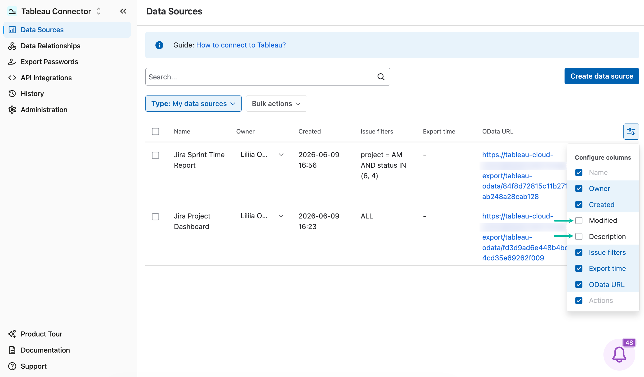Click the Jira Project Dashboard name
Viewport: 644px width, 377px height.
tap(192, 221)
